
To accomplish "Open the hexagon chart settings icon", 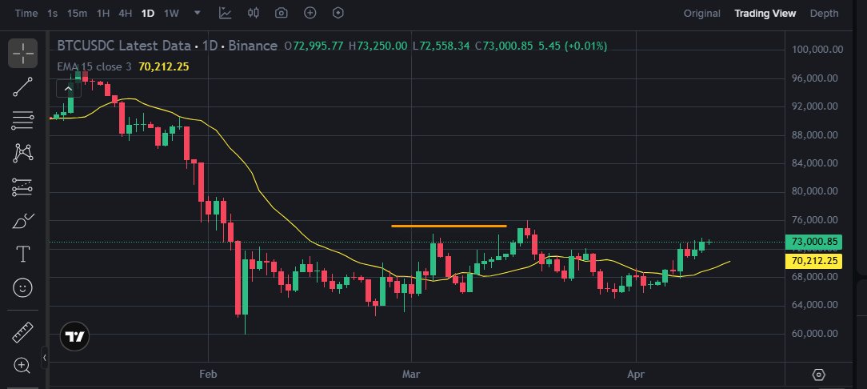I will coord(338,13).
